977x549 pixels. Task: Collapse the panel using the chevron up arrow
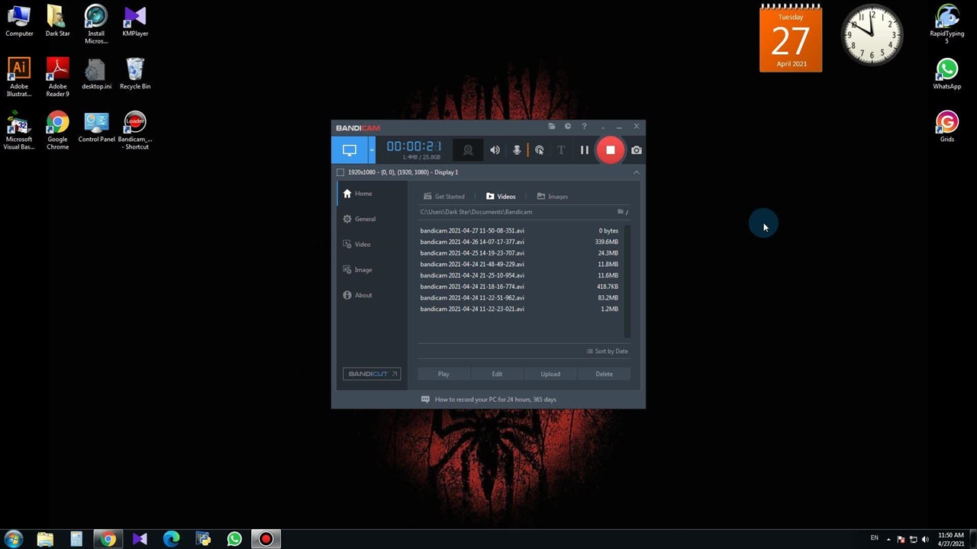(636, 172)
